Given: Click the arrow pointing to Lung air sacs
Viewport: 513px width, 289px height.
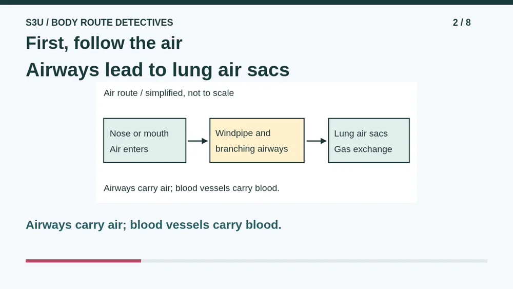Looking at the screenshot, I should click(x=317, y=141).
